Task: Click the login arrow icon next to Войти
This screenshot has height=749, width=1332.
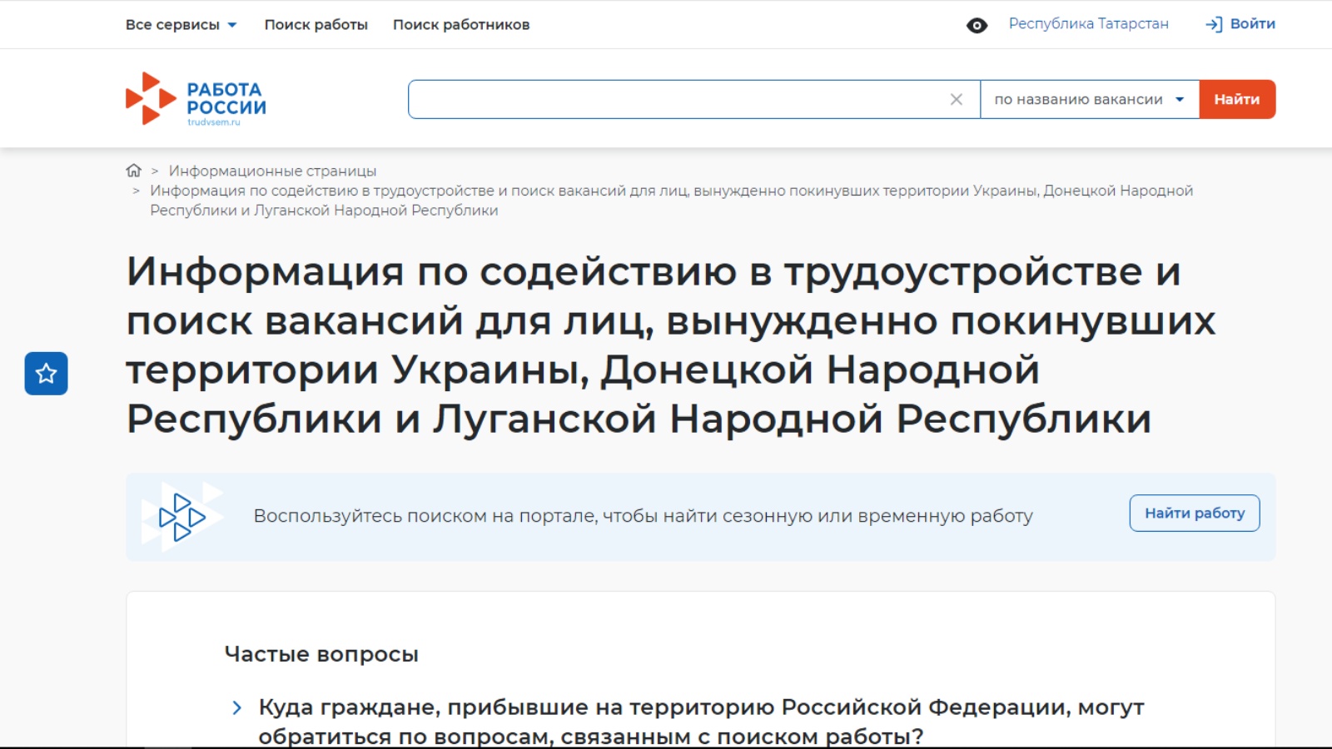Action: point(1214,24)
